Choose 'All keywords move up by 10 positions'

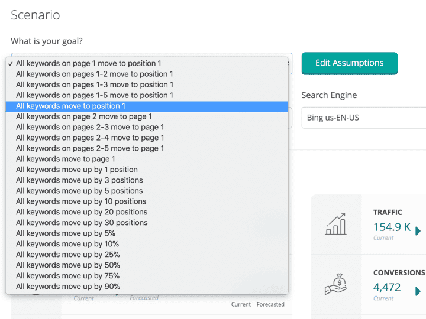82,201
